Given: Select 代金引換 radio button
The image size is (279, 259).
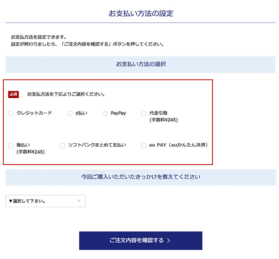Looking at the screenshot, I should coord(144,114).
